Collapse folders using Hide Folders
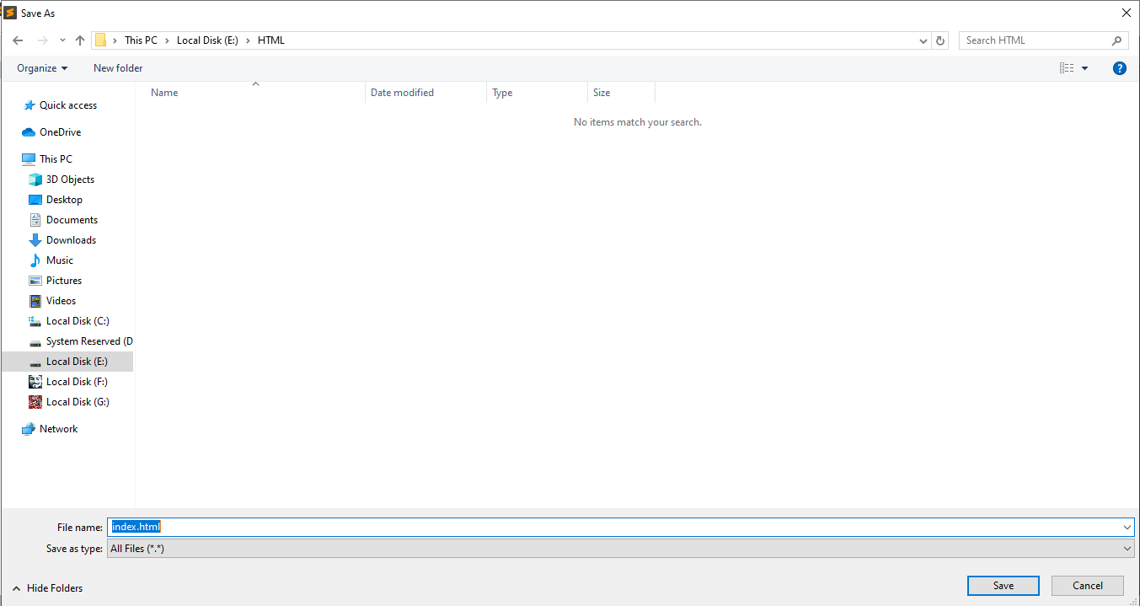The image size is (1140, 606). [47, 588]
